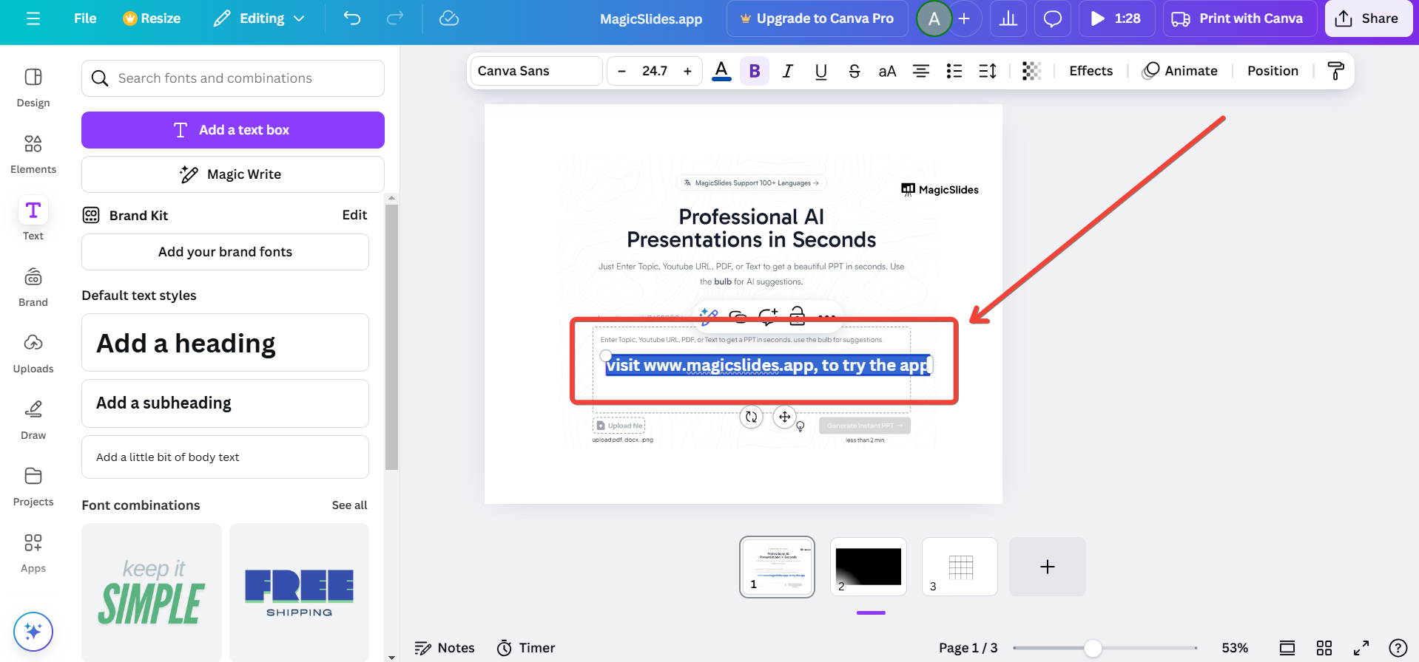
Task: Click Add a text box button
Action: click(x=233, y=130)
